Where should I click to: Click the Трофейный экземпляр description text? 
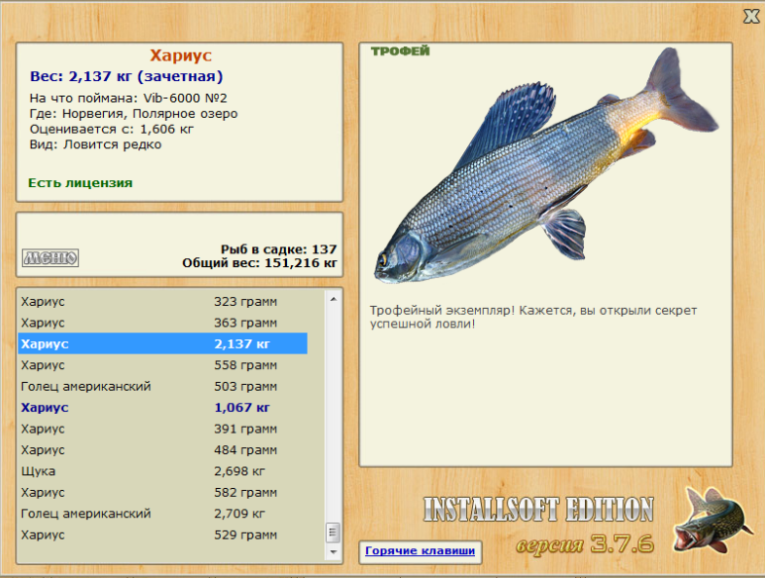533,317
